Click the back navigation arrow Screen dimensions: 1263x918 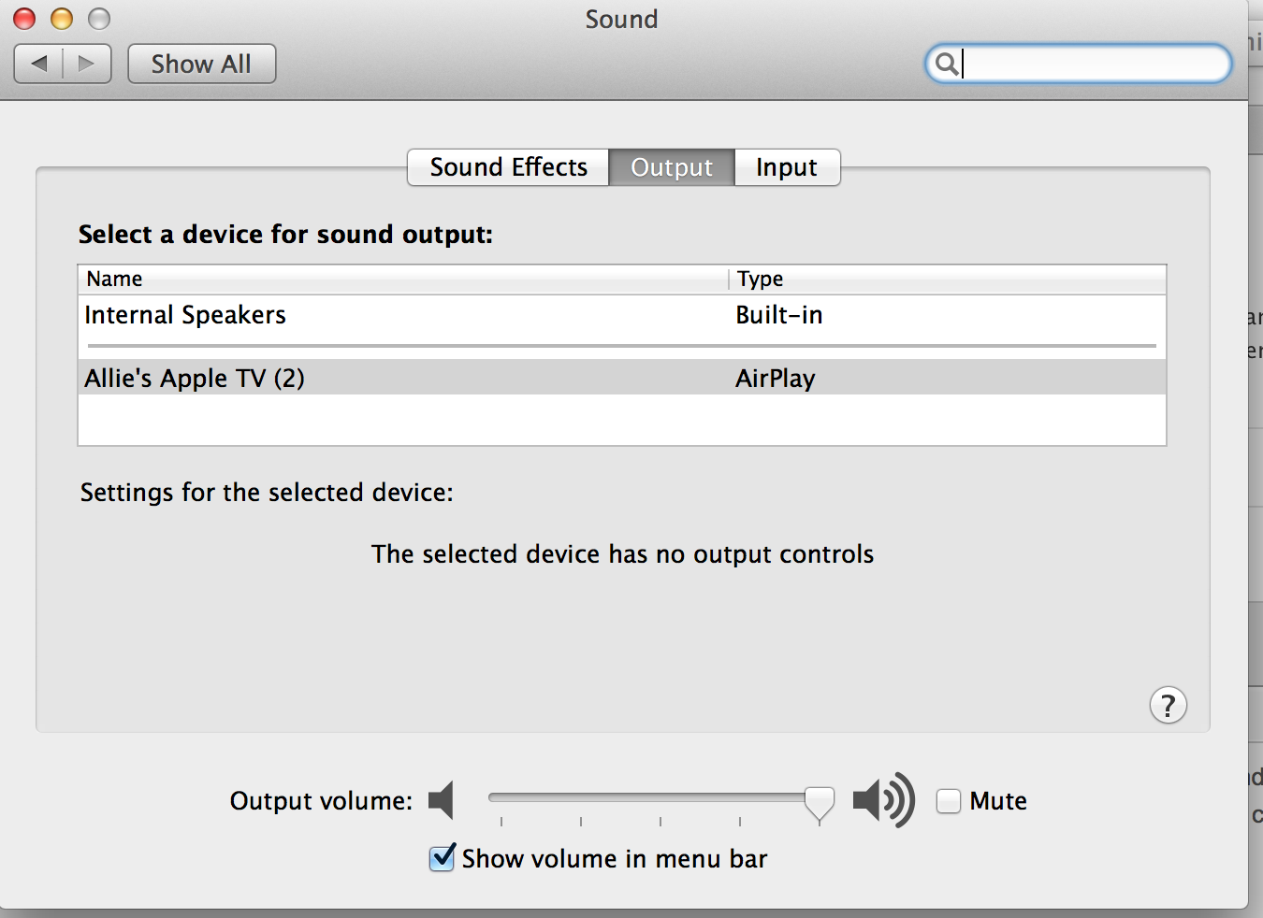39,64
